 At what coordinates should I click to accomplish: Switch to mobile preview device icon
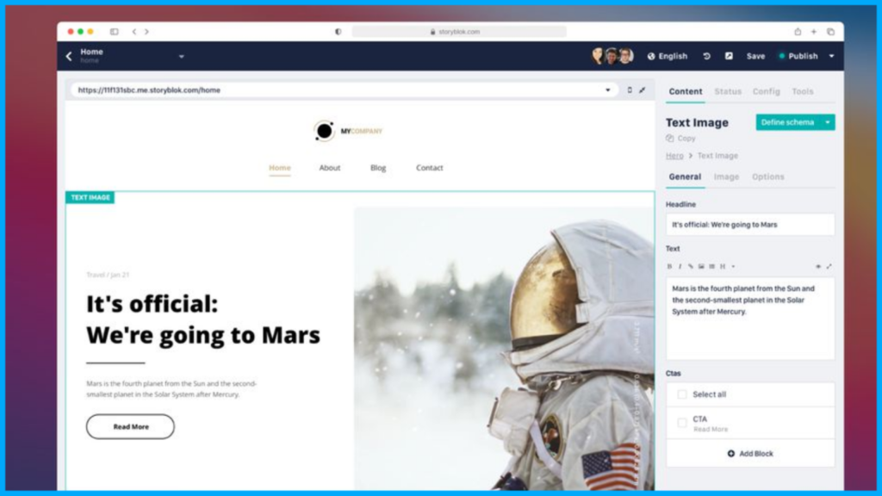click(630, 90)
